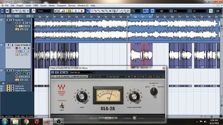Toggle the Cycle loop button

(63, 11)
